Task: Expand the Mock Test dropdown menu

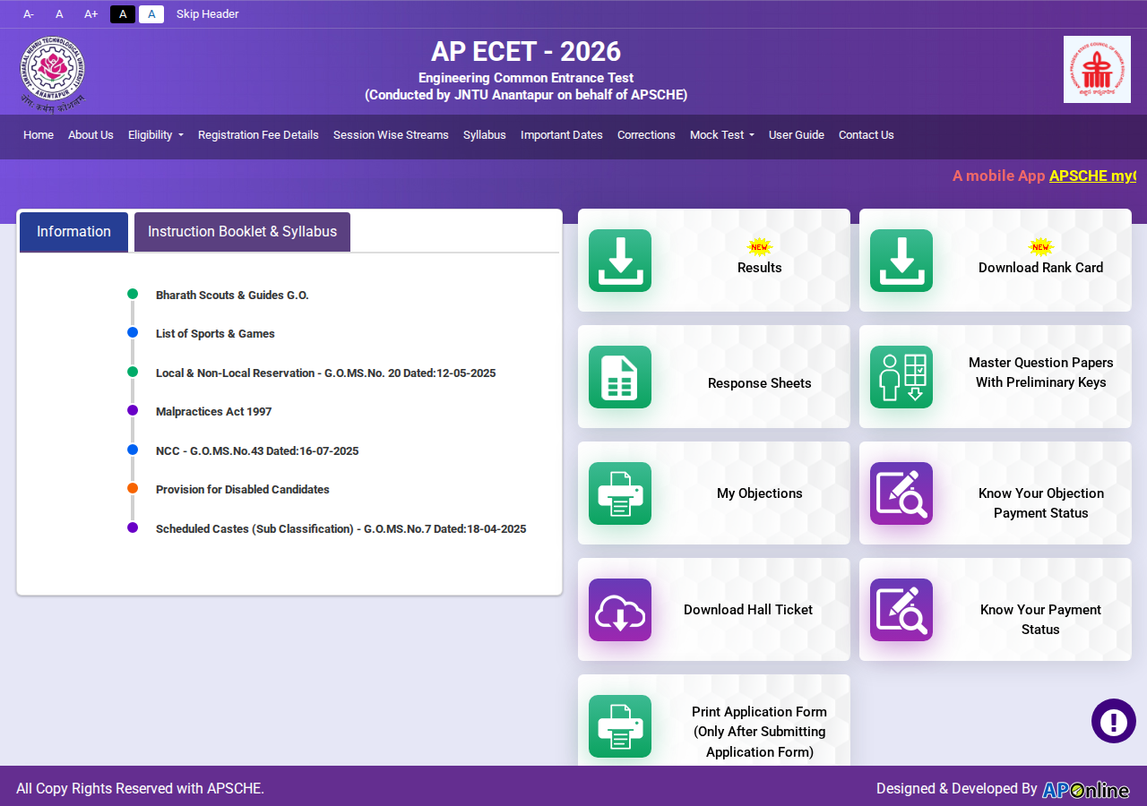Action: [722, 135]
